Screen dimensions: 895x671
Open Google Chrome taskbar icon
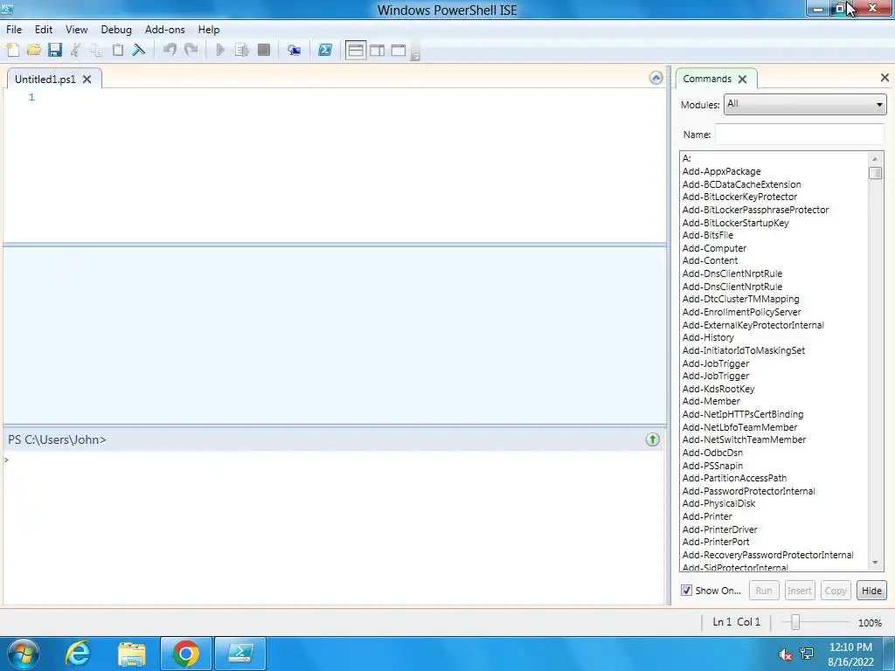click(x=186, y=654)
